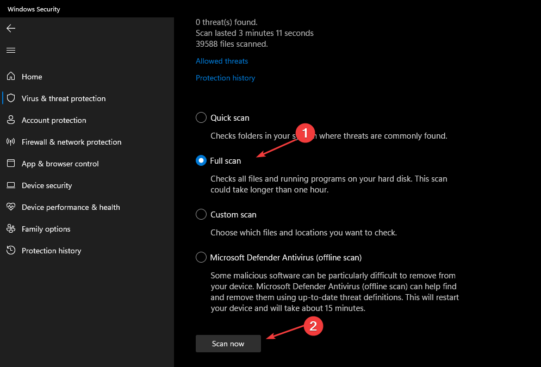
Task: Open the Allowed threats link
Action: 222,61
